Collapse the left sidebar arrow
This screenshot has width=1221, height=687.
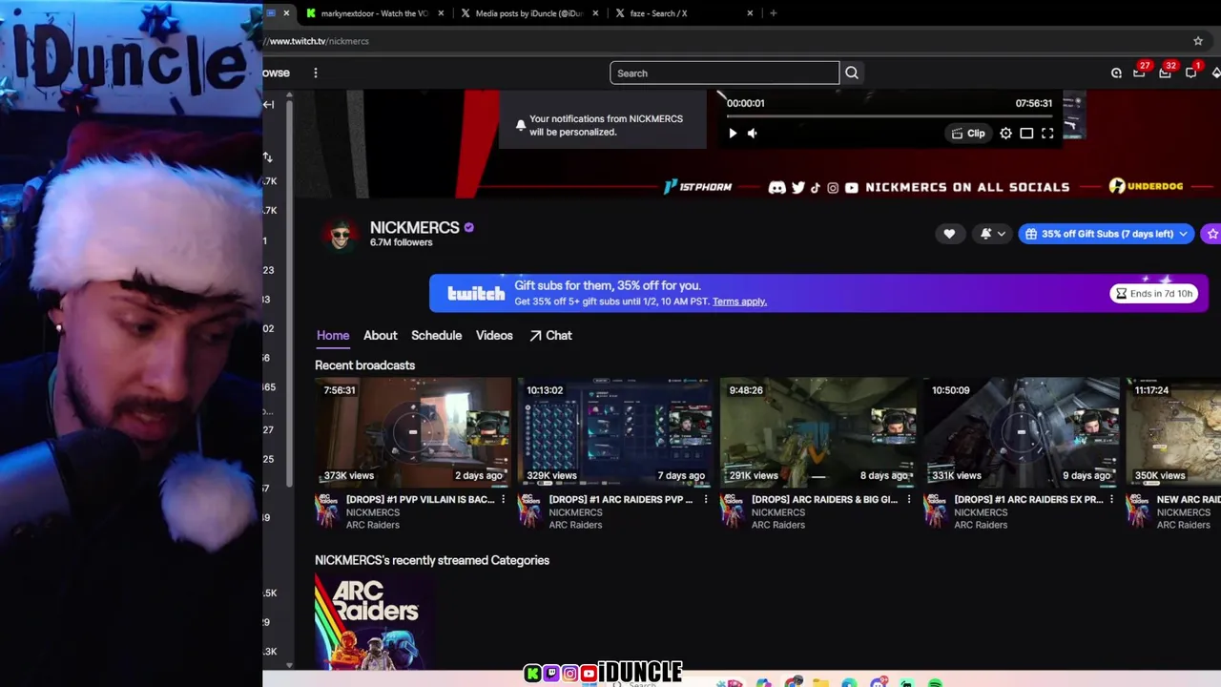pyautogui.click(x=268, y=104)
